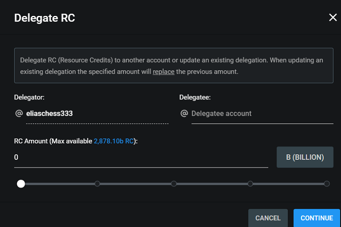Click the 2,878.10b RC max available link
The width and height of the screenshot is (341, 227).
(x=114, y=141)
